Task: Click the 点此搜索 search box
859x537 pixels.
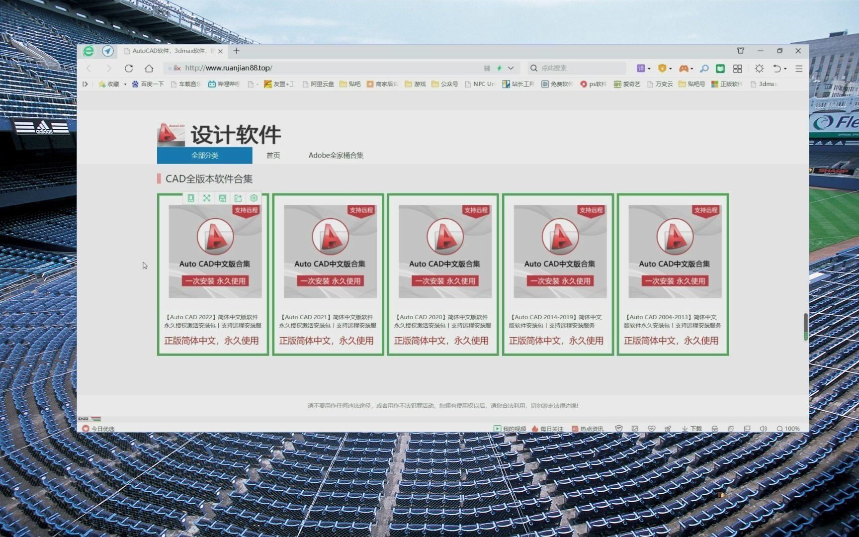Action: coord(577,68)
